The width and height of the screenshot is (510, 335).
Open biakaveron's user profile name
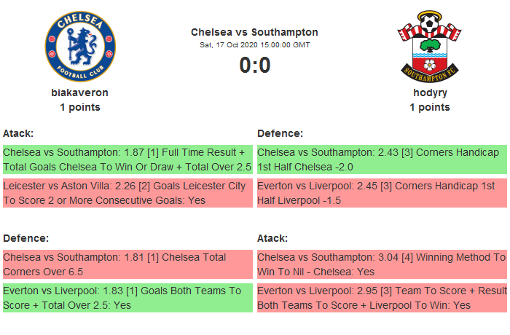click(x=80, y=92)
